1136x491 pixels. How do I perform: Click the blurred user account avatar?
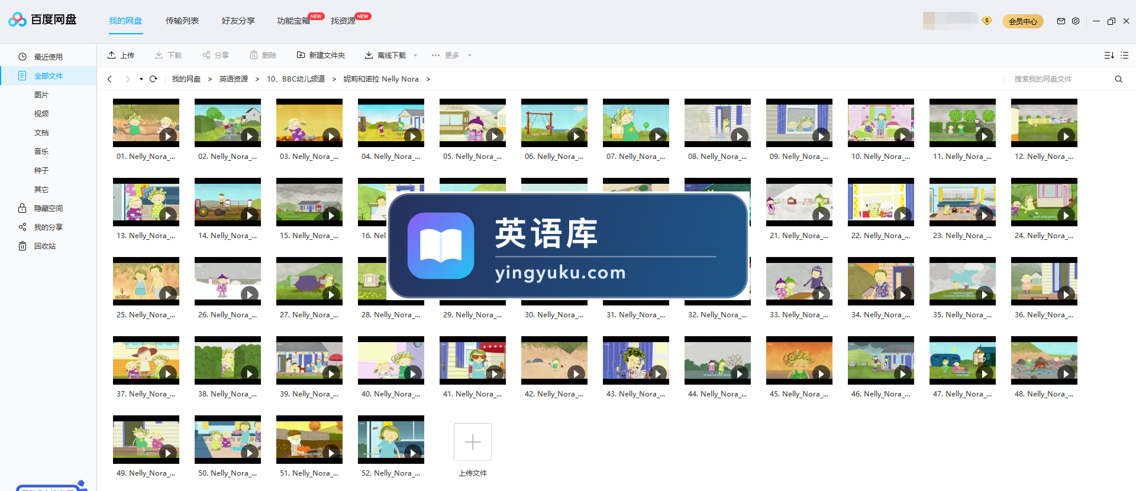click(x=950, y=21)
